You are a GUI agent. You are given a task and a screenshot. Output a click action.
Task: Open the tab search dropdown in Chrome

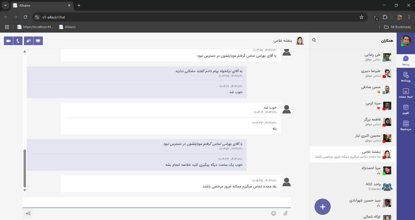click(x=6, y=5)
